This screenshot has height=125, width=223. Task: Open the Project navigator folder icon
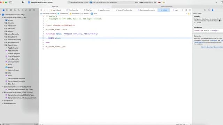coord(3,10)
